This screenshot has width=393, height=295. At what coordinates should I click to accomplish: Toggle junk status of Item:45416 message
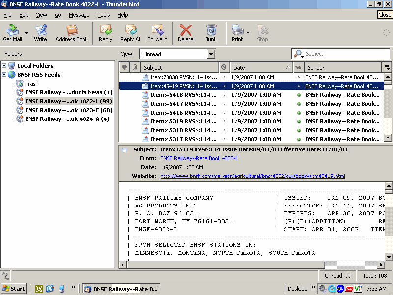tap(225, 113)
